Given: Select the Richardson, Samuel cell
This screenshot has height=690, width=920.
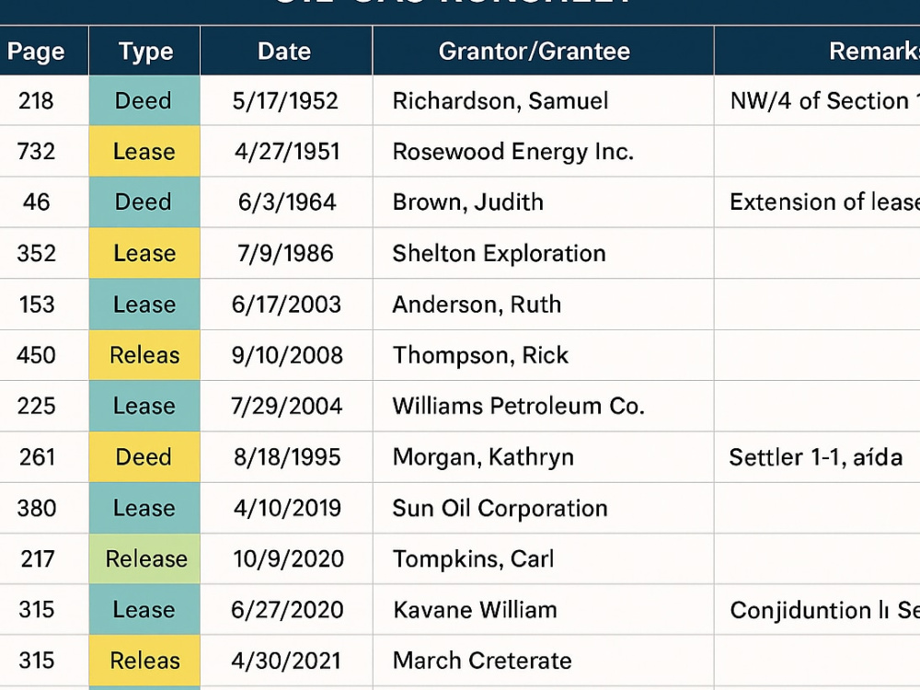Looking at the screenshot, I should tap(544, 100).
